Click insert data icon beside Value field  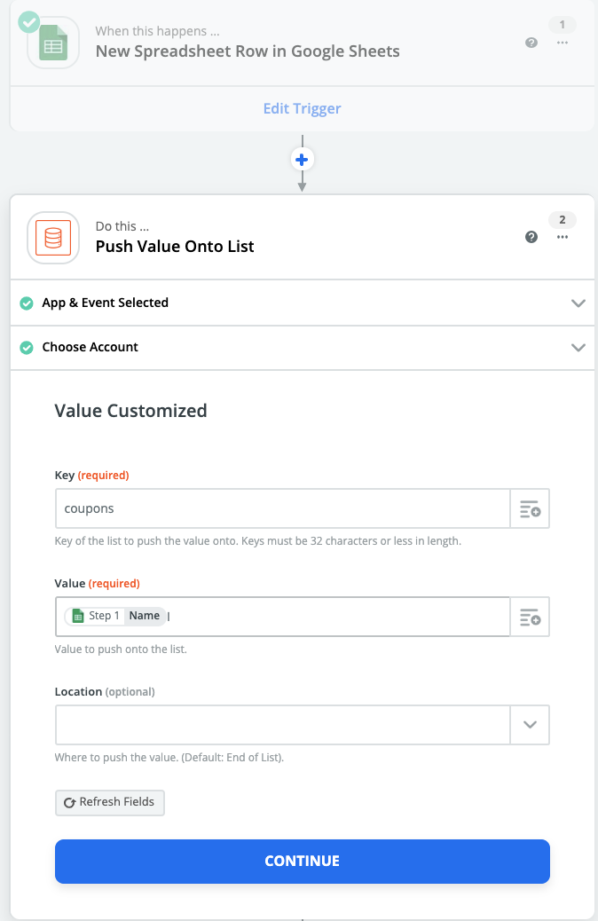(530, 617)
